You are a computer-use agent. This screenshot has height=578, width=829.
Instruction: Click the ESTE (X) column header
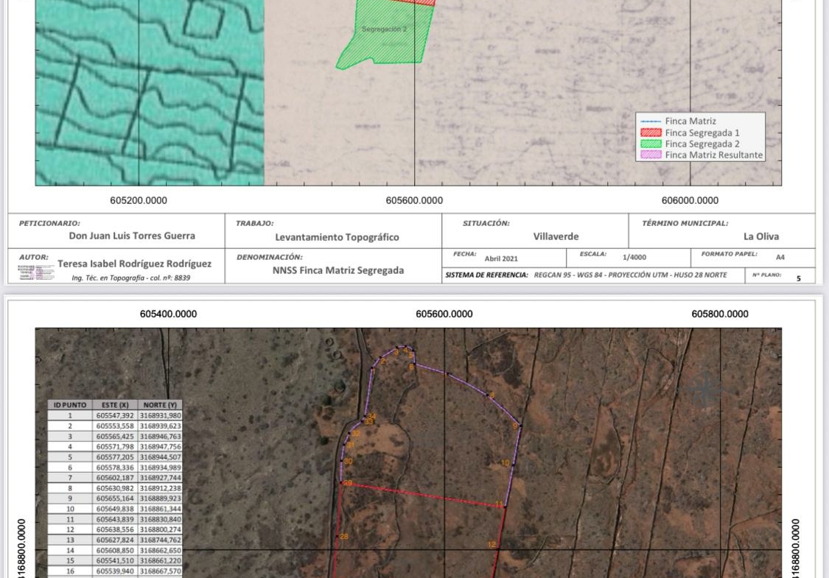click(115, 405)
